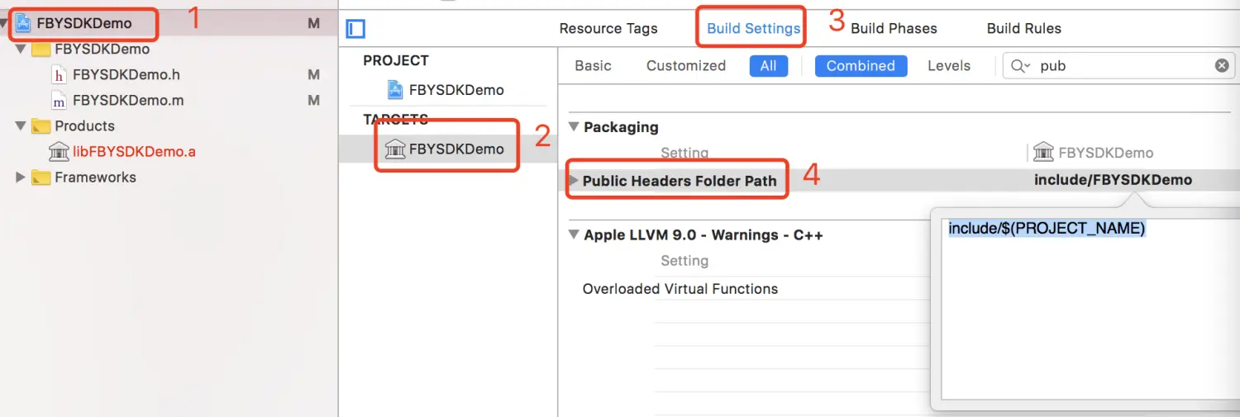Screen dimensions: 1240x417
Task: Open the search filter magnifier dropdown
Action: coord(1021,66)
